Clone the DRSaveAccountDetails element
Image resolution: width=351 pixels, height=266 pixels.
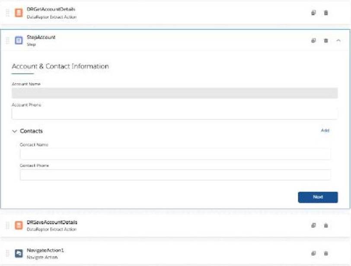pyautogui.click(x=313, y=225)
